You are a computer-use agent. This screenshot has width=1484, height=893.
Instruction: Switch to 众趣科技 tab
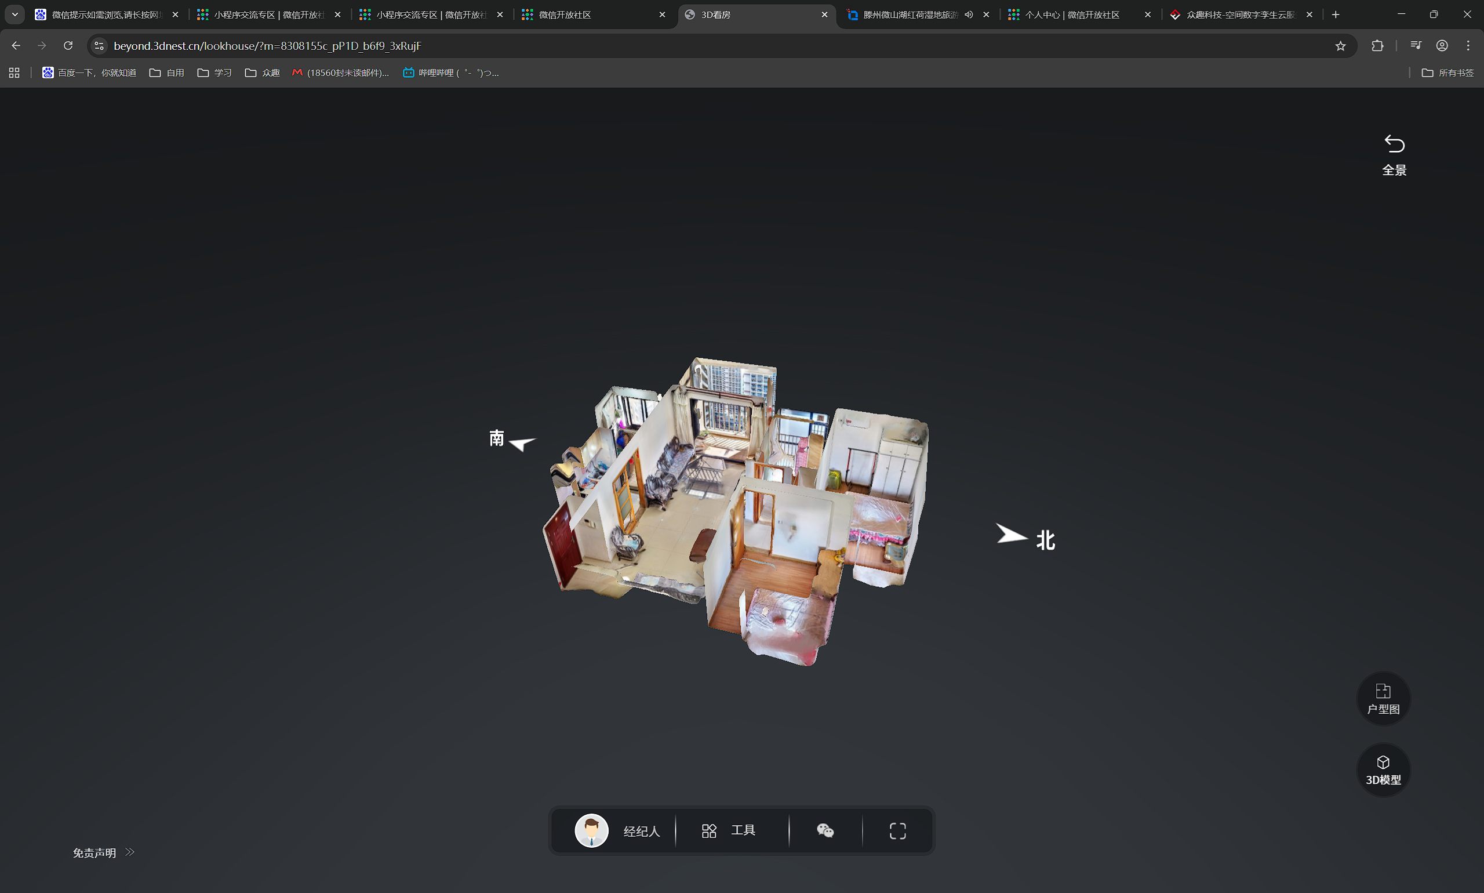(x=1239, y=14)
